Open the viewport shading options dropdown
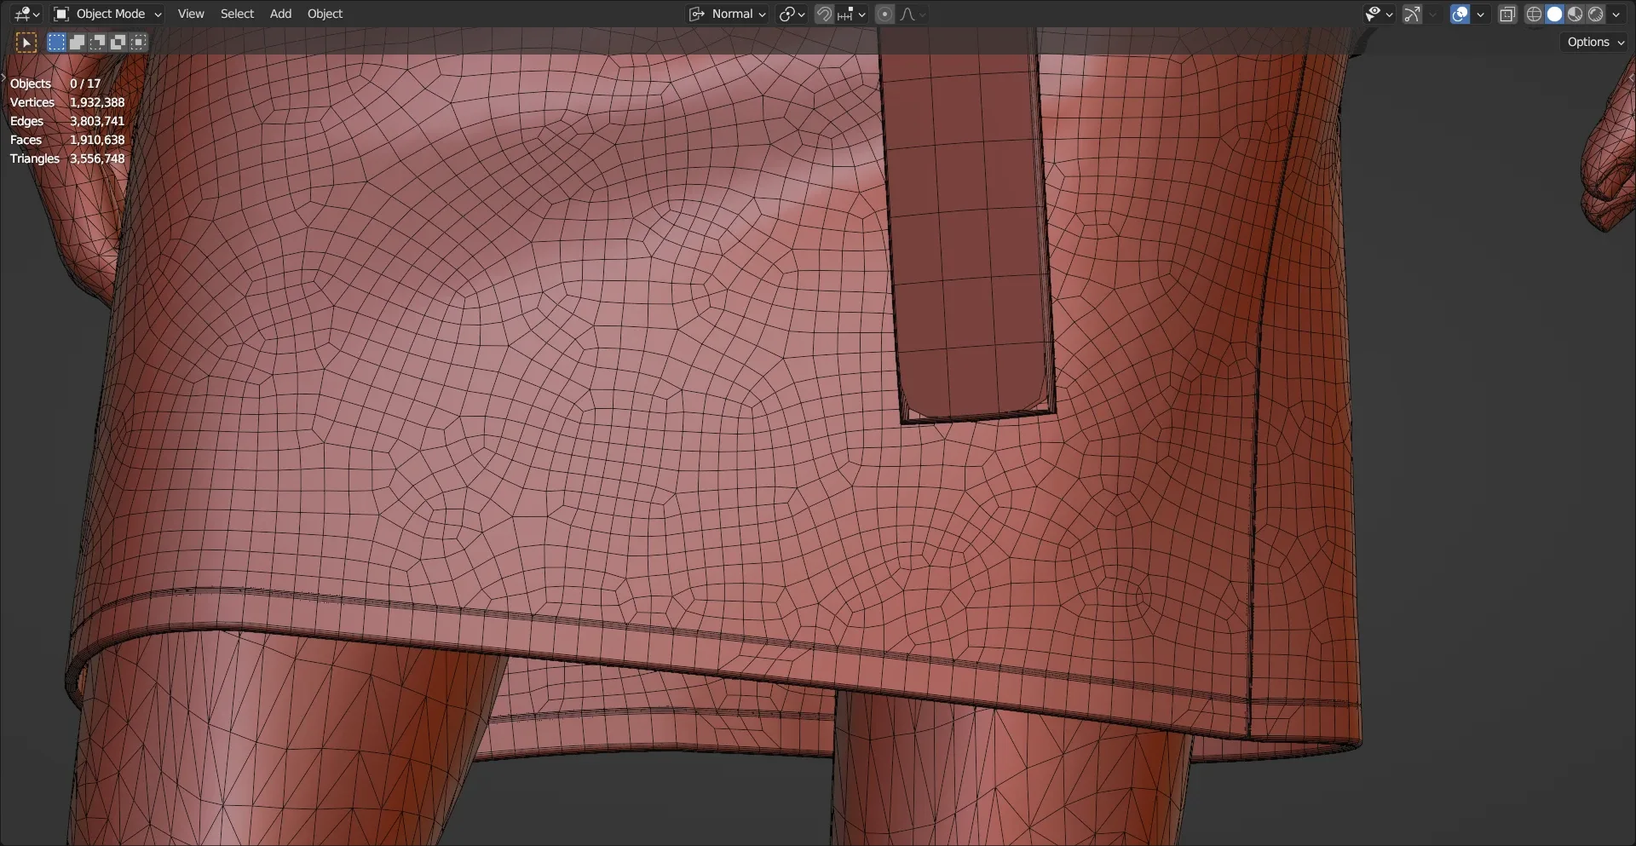 coord(1616,14)
